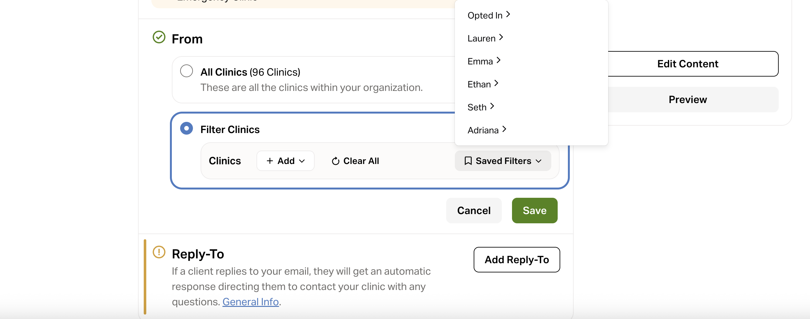Select the All Clinics radio button

(x=187, y=71)
